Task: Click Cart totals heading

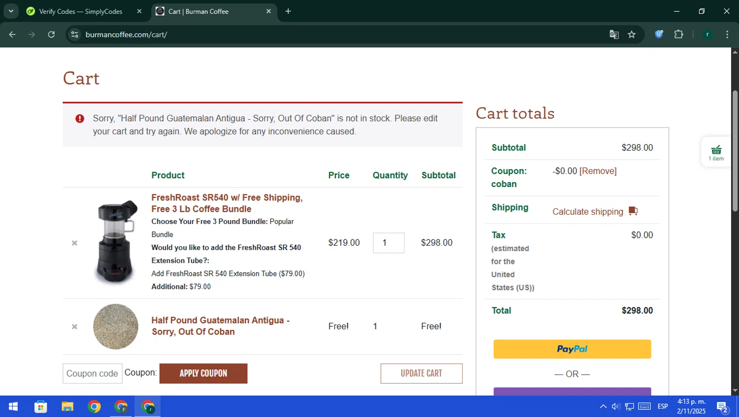Action: (x=515, y=113)
